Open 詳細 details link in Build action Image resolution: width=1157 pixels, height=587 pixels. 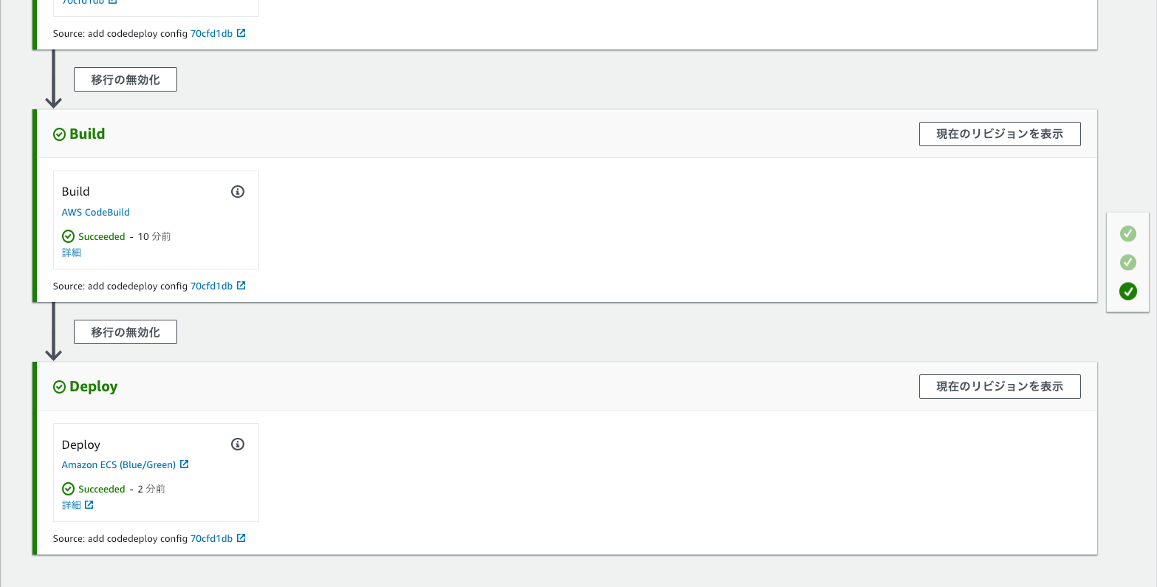[72, 253]
